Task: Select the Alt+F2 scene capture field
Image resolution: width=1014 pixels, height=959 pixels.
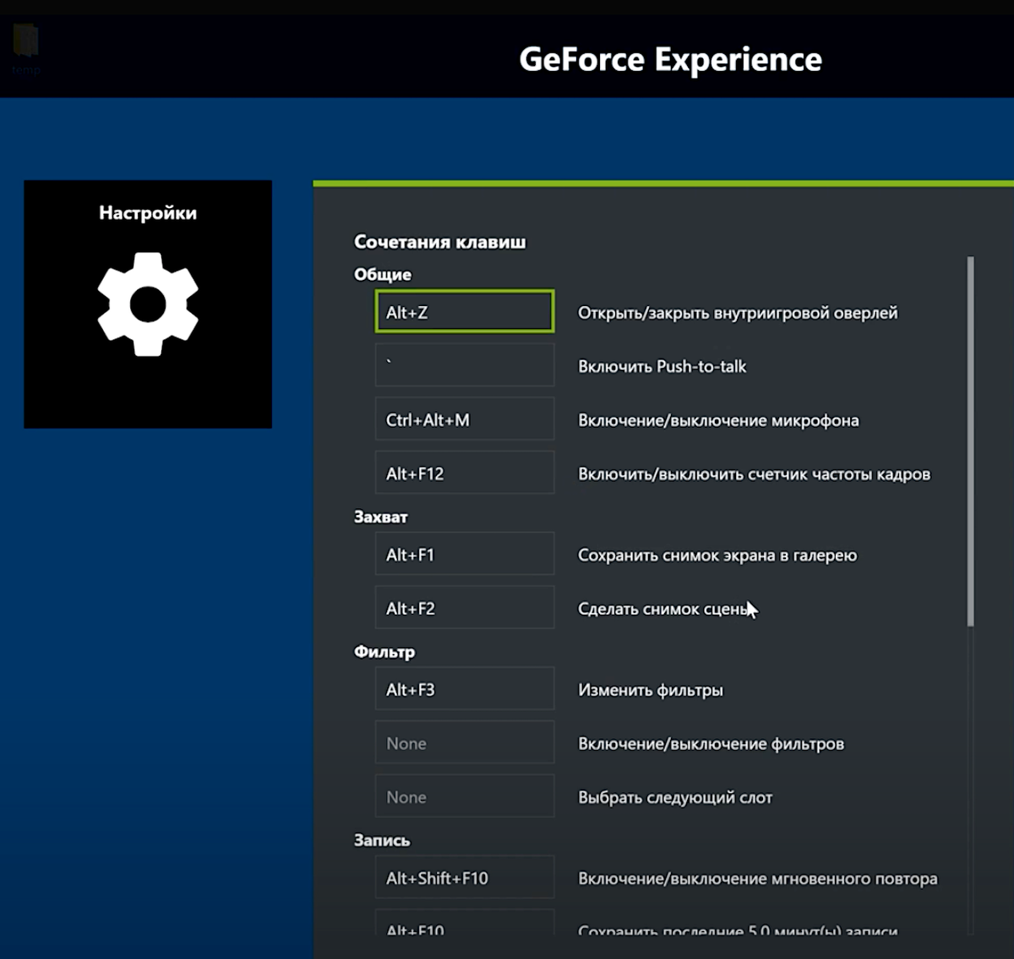Action: 465,607
